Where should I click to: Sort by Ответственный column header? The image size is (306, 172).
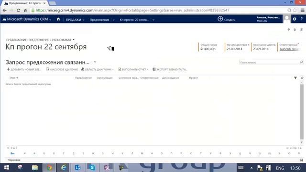click(x=149, y=78)
